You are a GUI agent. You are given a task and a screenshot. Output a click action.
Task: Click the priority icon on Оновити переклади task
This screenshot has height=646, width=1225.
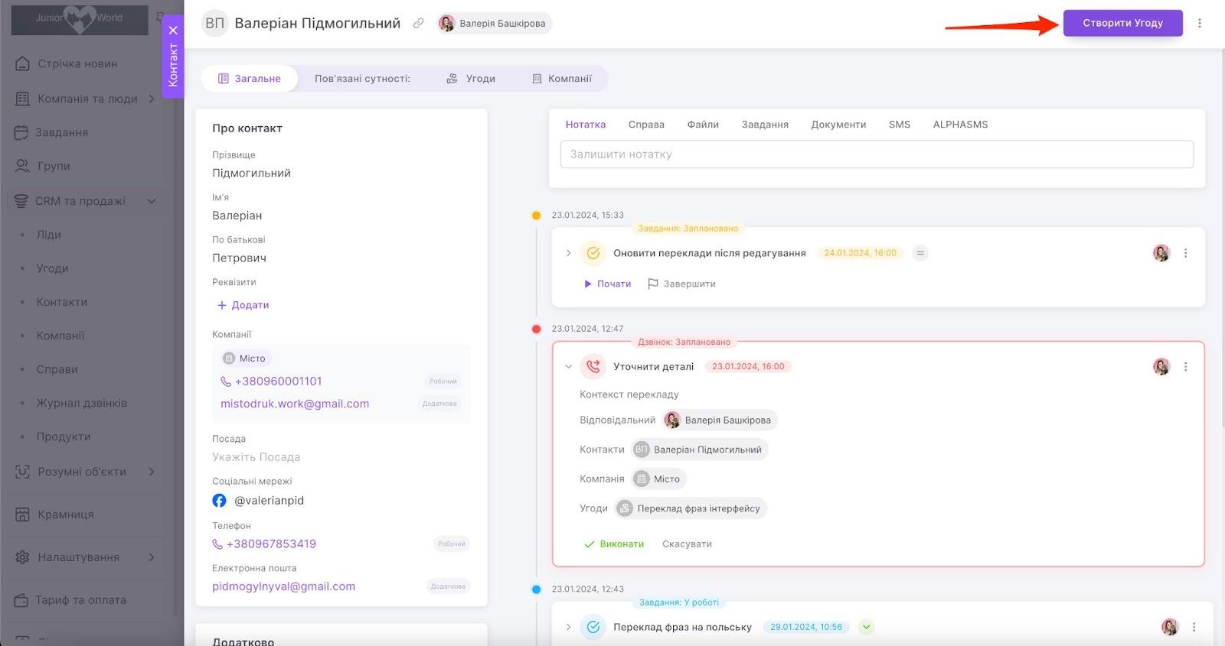point(920,253)
